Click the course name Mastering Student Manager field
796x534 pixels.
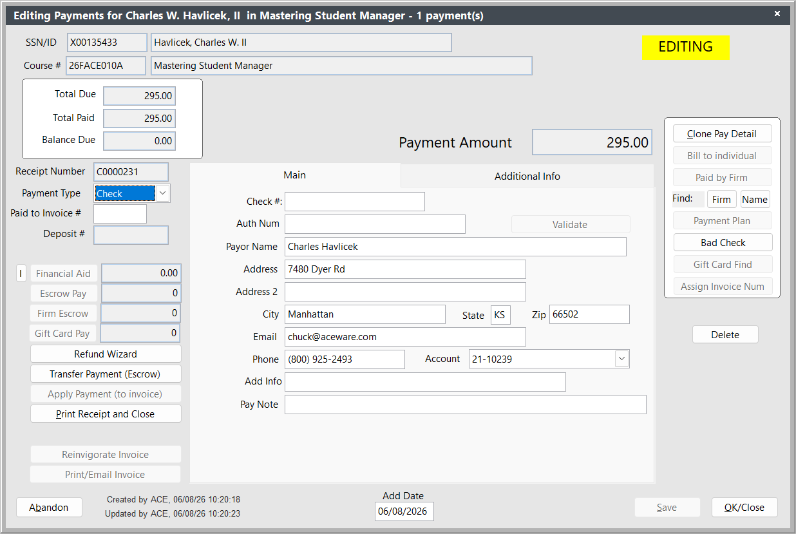coord(341,66)
